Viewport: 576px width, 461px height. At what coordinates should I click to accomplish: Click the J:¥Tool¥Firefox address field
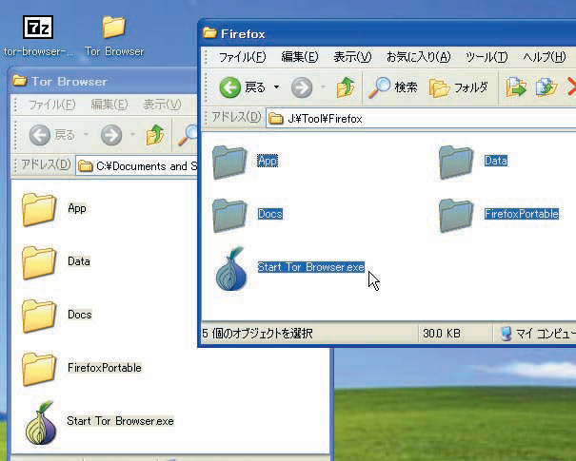click(421, 119)
